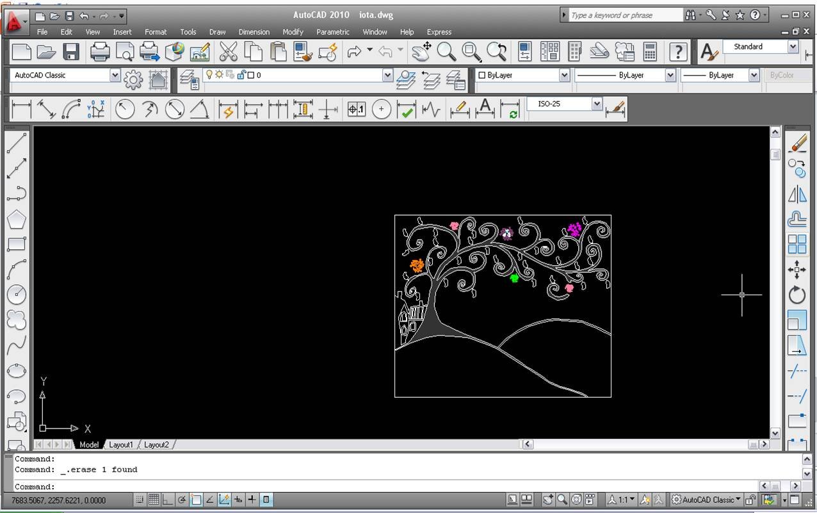Switch to the Layout2 tab
Image resolution: width=817 pixels, height=513 pixels.
point(156,444)
